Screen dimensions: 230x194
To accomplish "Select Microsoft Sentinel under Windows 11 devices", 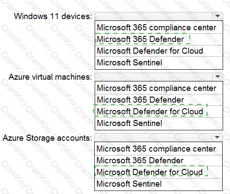I will pyautogui.click(x=159, y=63).
